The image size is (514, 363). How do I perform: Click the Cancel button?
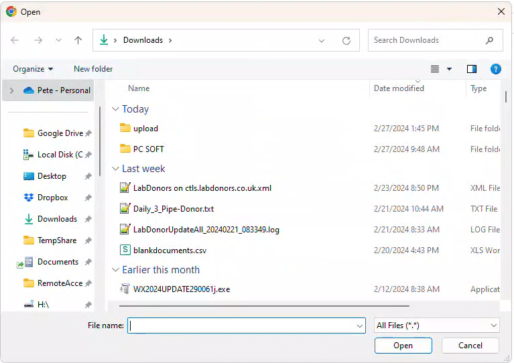[x=470, y=346]
